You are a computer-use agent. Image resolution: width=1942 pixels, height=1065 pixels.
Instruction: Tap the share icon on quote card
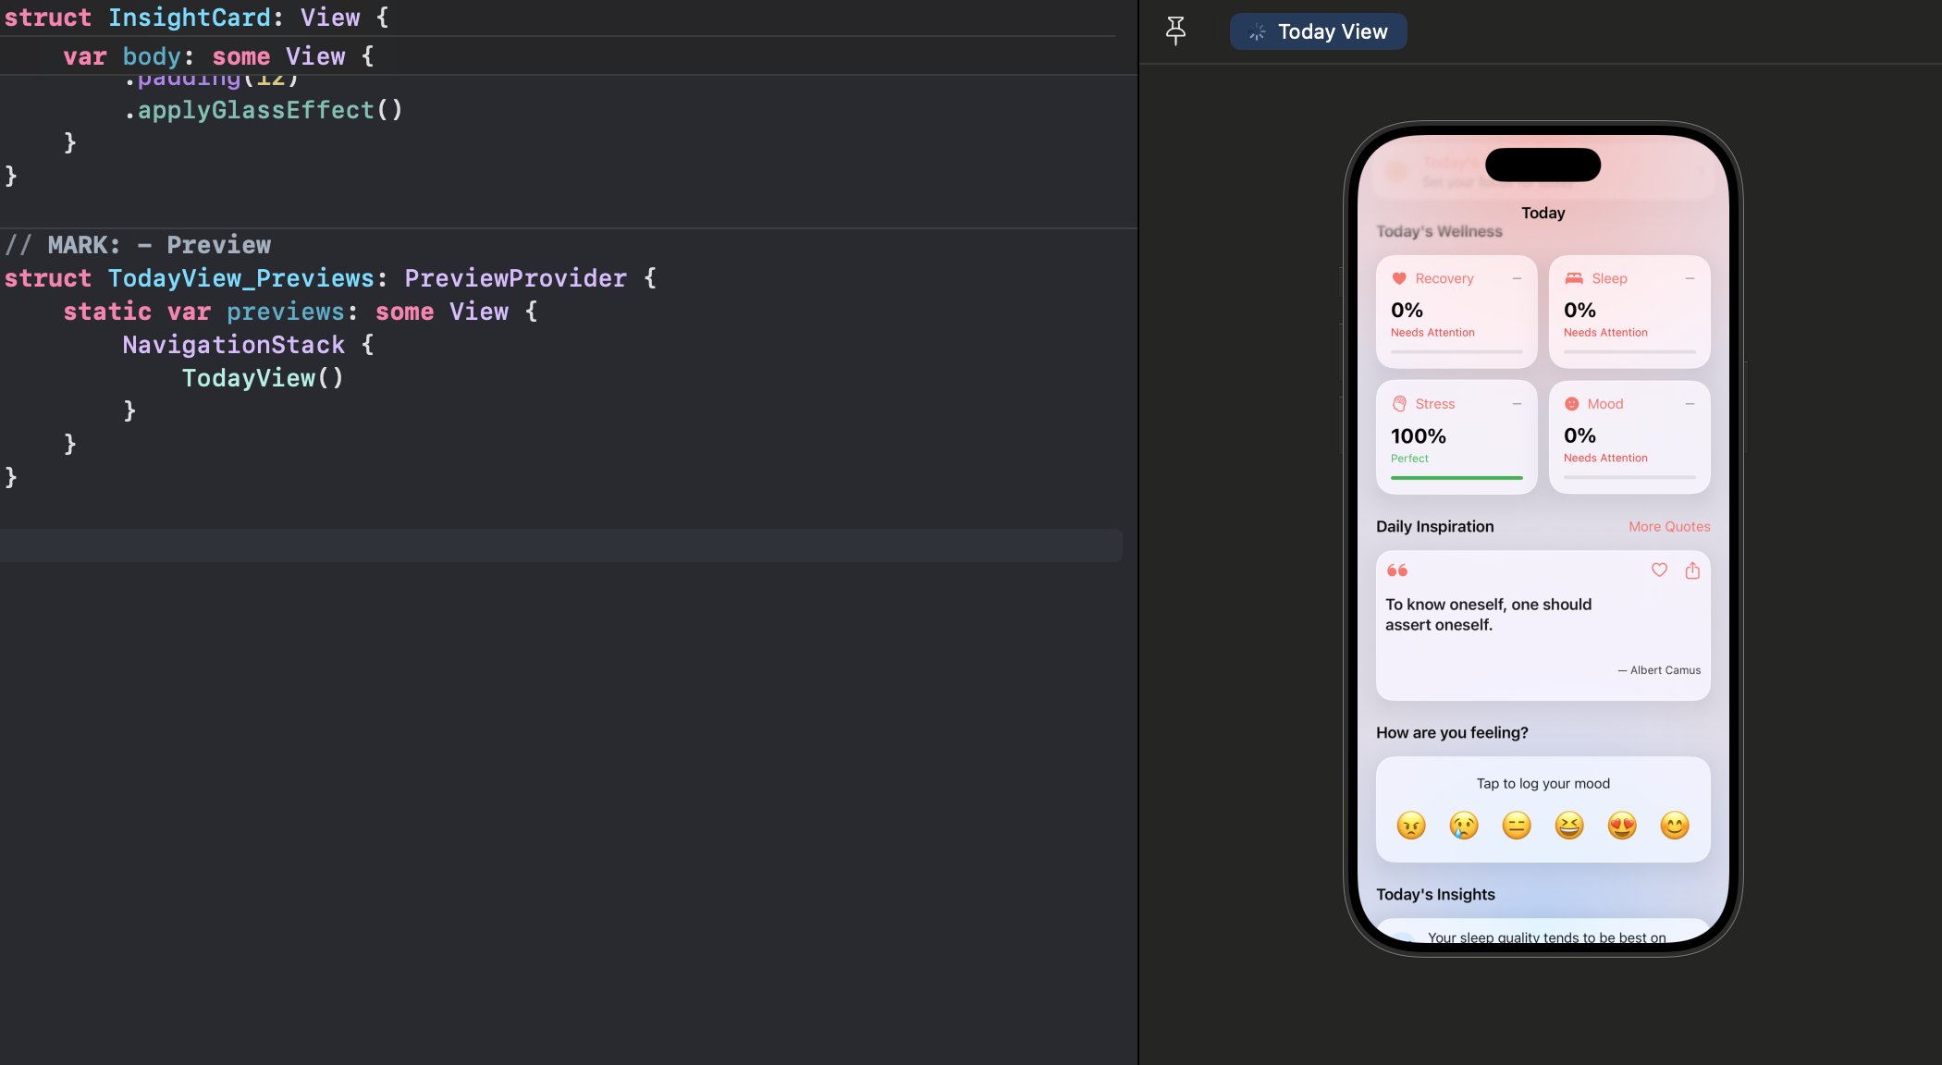point(1692,570)
